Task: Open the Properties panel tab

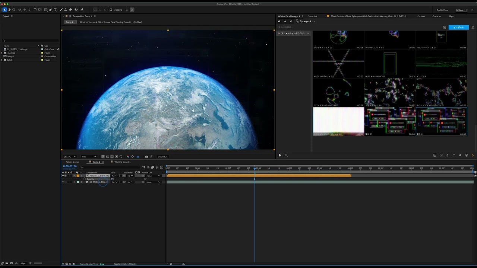Action: click(312, 16)
